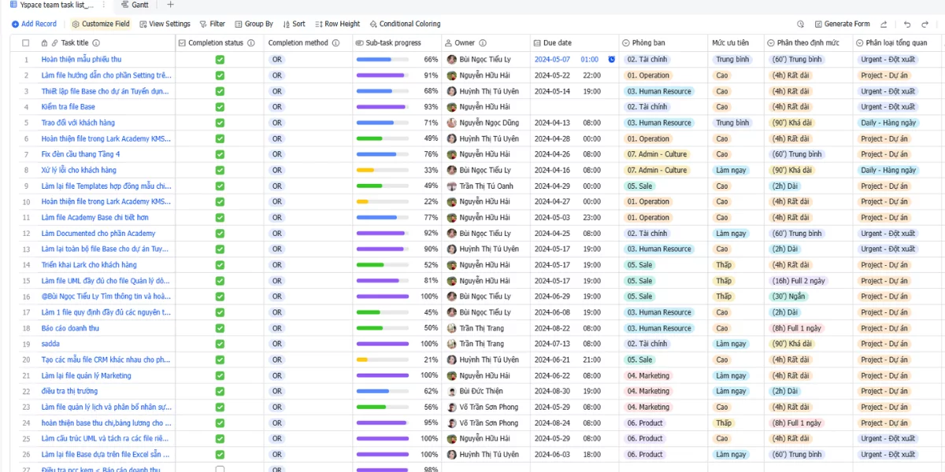Click the undo arrow icon

[x=906, y=24]
